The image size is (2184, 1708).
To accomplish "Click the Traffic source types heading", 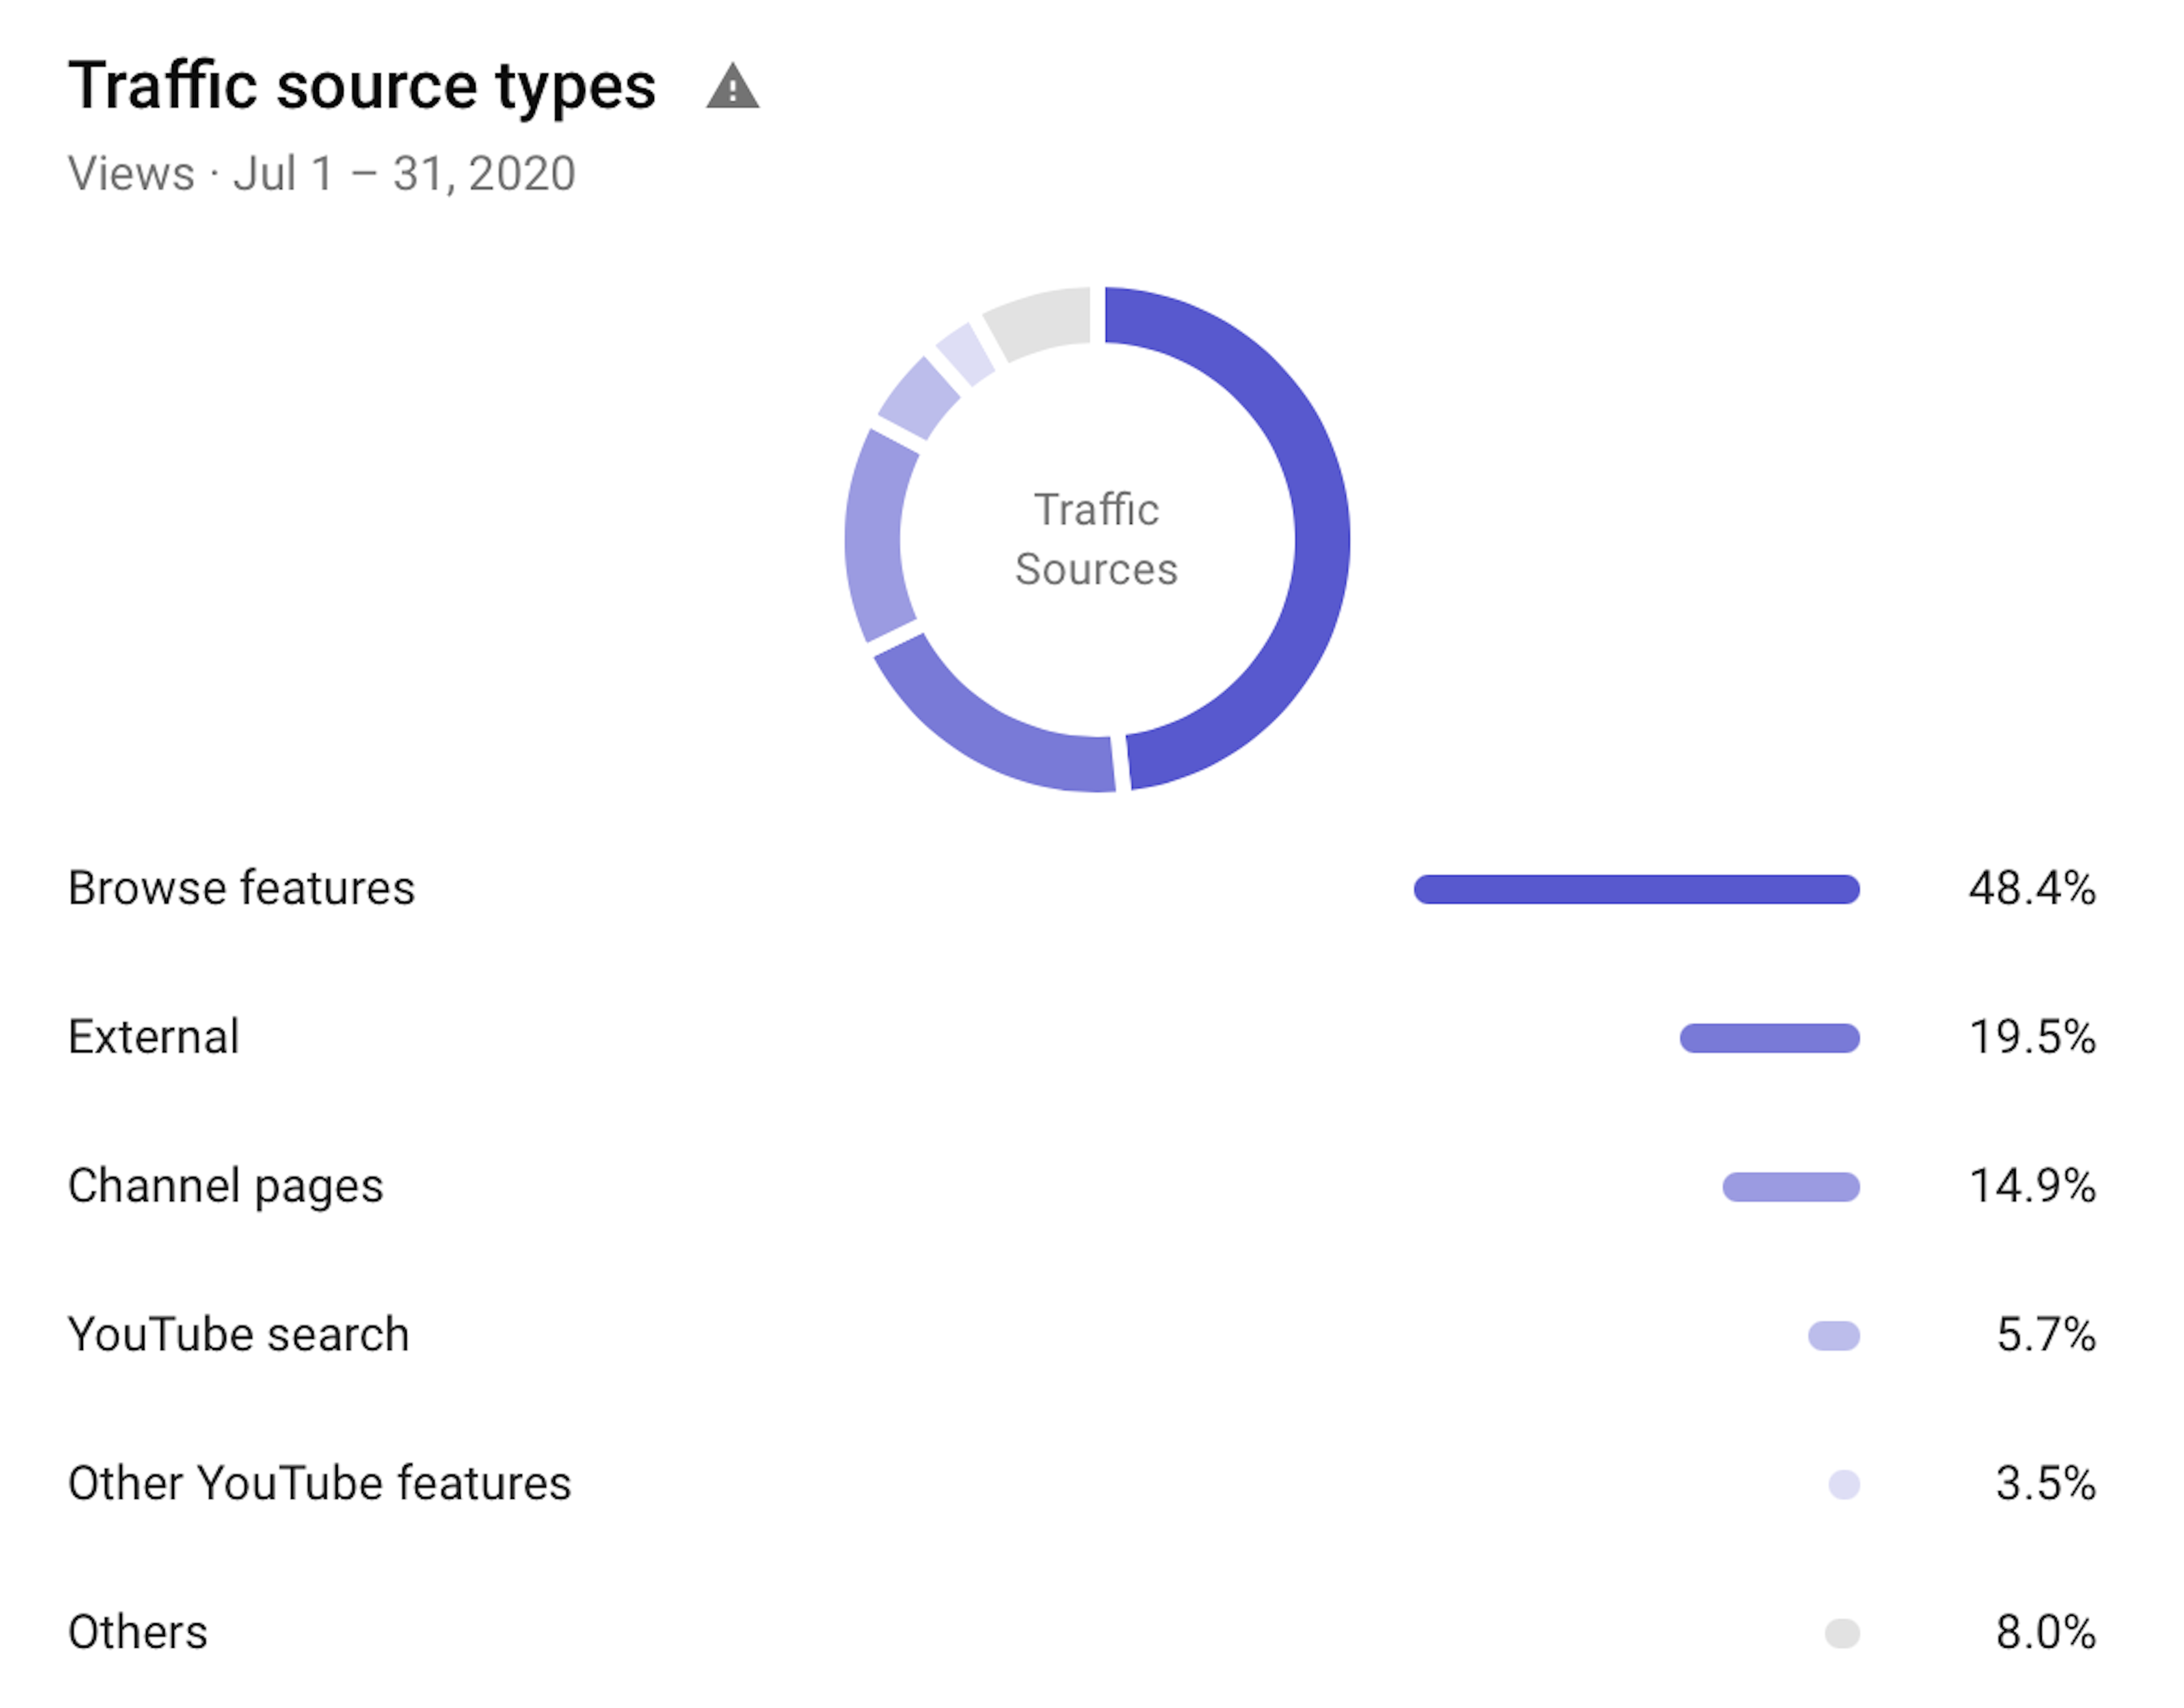I will (x=362, y=86).
